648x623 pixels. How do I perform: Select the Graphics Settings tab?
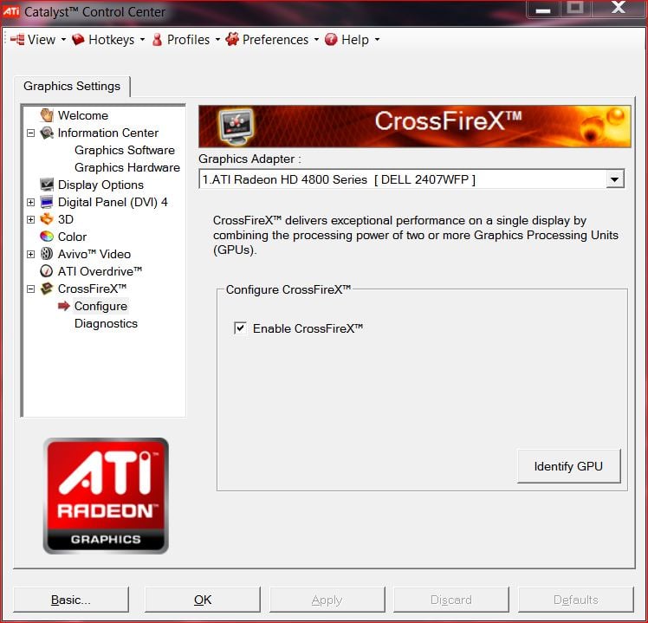pyautogui.click(x=72, y=86)
